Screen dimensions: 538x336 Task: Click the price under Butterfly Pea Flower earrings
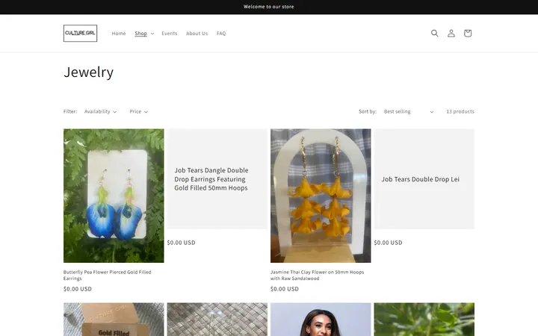pyautogui.click(x=78, y=289)
